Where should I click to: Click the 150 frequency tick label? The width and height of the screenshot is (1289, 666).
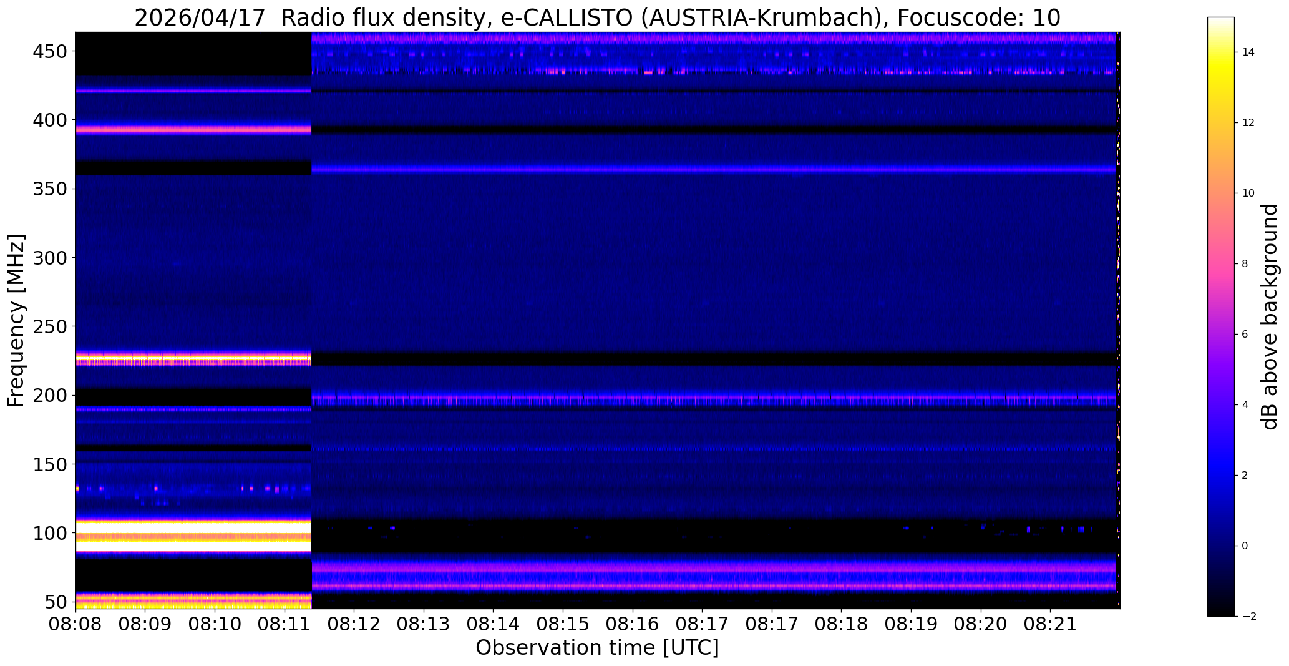(50, 464)
